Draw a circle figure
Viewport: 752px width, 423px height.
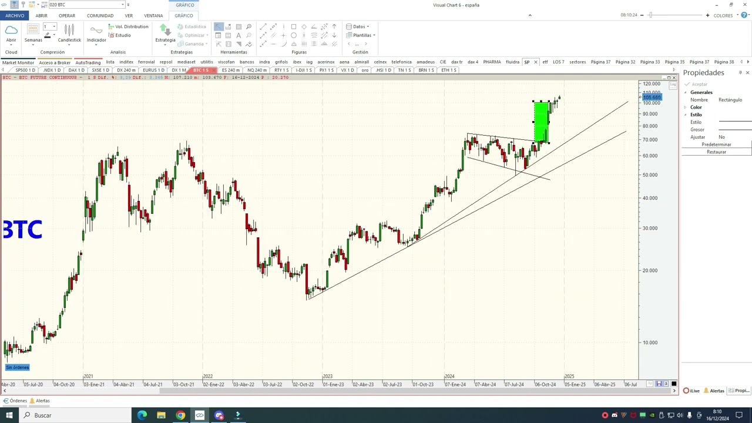pos(294,35)
